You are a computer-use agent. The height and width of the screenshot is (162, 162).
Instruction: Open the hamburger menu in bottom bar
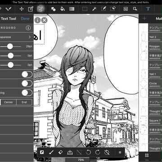coord(120,153)
